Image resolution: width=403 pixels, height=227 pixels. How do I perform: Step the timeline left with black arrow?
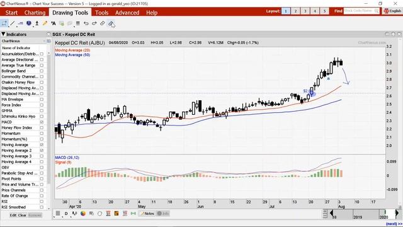pos(332,213)
